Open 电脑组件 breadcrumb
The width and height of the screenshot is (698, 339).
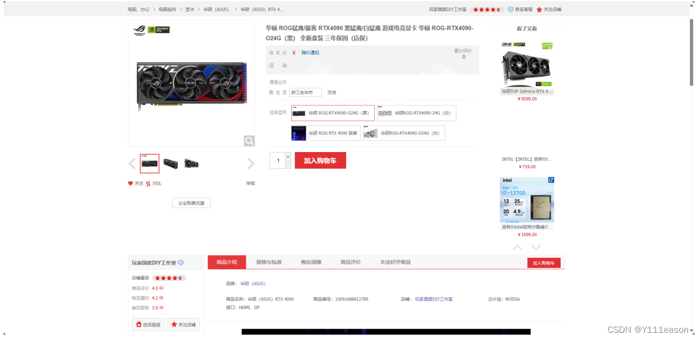click(167, 9)
